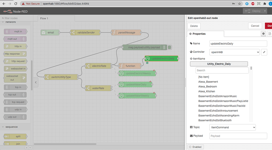Viewport: 272px width, 150px height.
Task: Click the debug node list icon
Action: click(x=164, y=47)
